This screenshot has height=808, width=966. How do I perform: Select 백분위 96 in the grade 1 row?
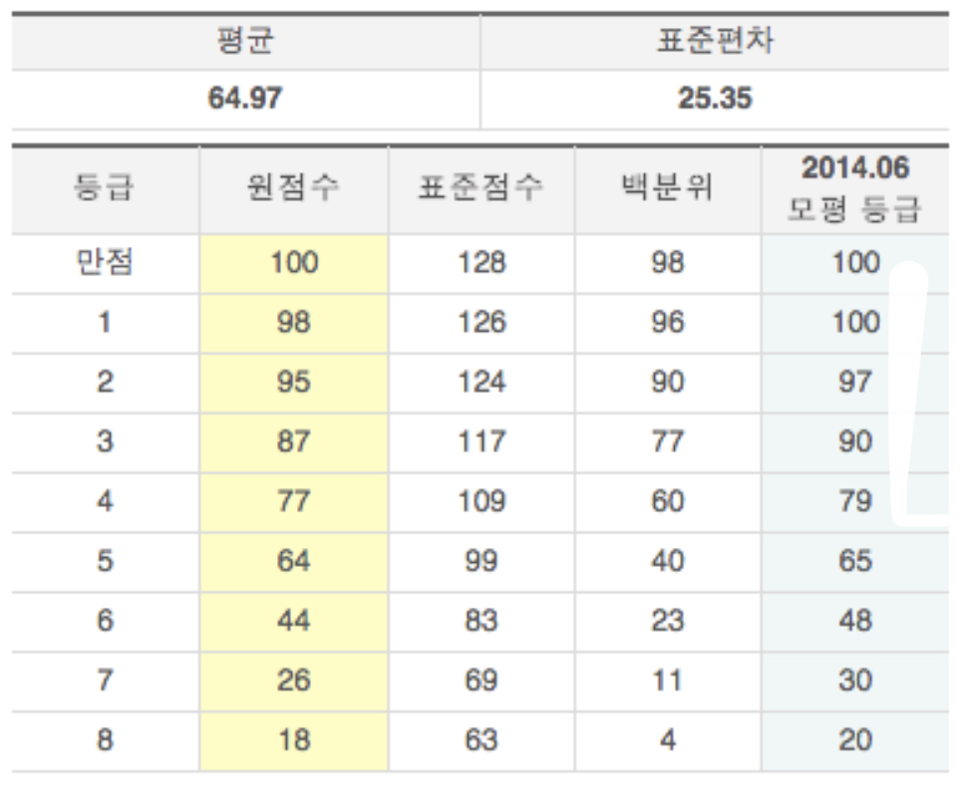(x=668, y=323)
